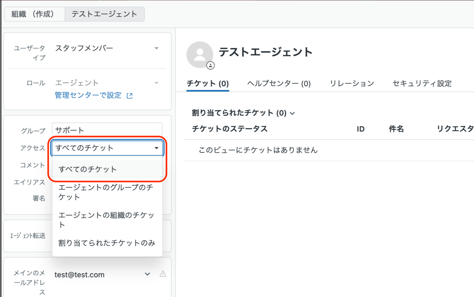Select 割り当てられたチケットのみ option

(x=107, y=243)
